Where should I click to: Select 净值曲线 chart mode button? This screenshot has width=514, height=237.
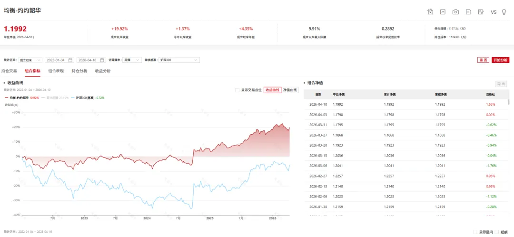(290, 90)
